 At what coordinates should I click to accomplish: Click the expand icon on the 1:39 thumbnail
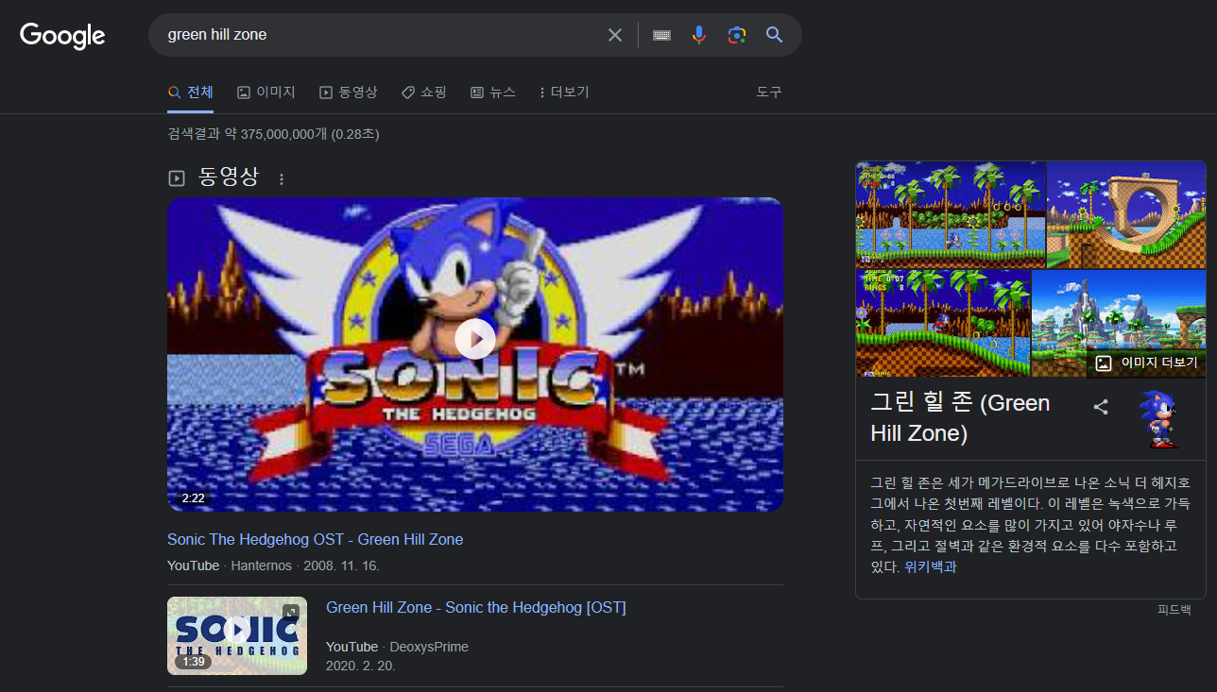click(291, 612)
